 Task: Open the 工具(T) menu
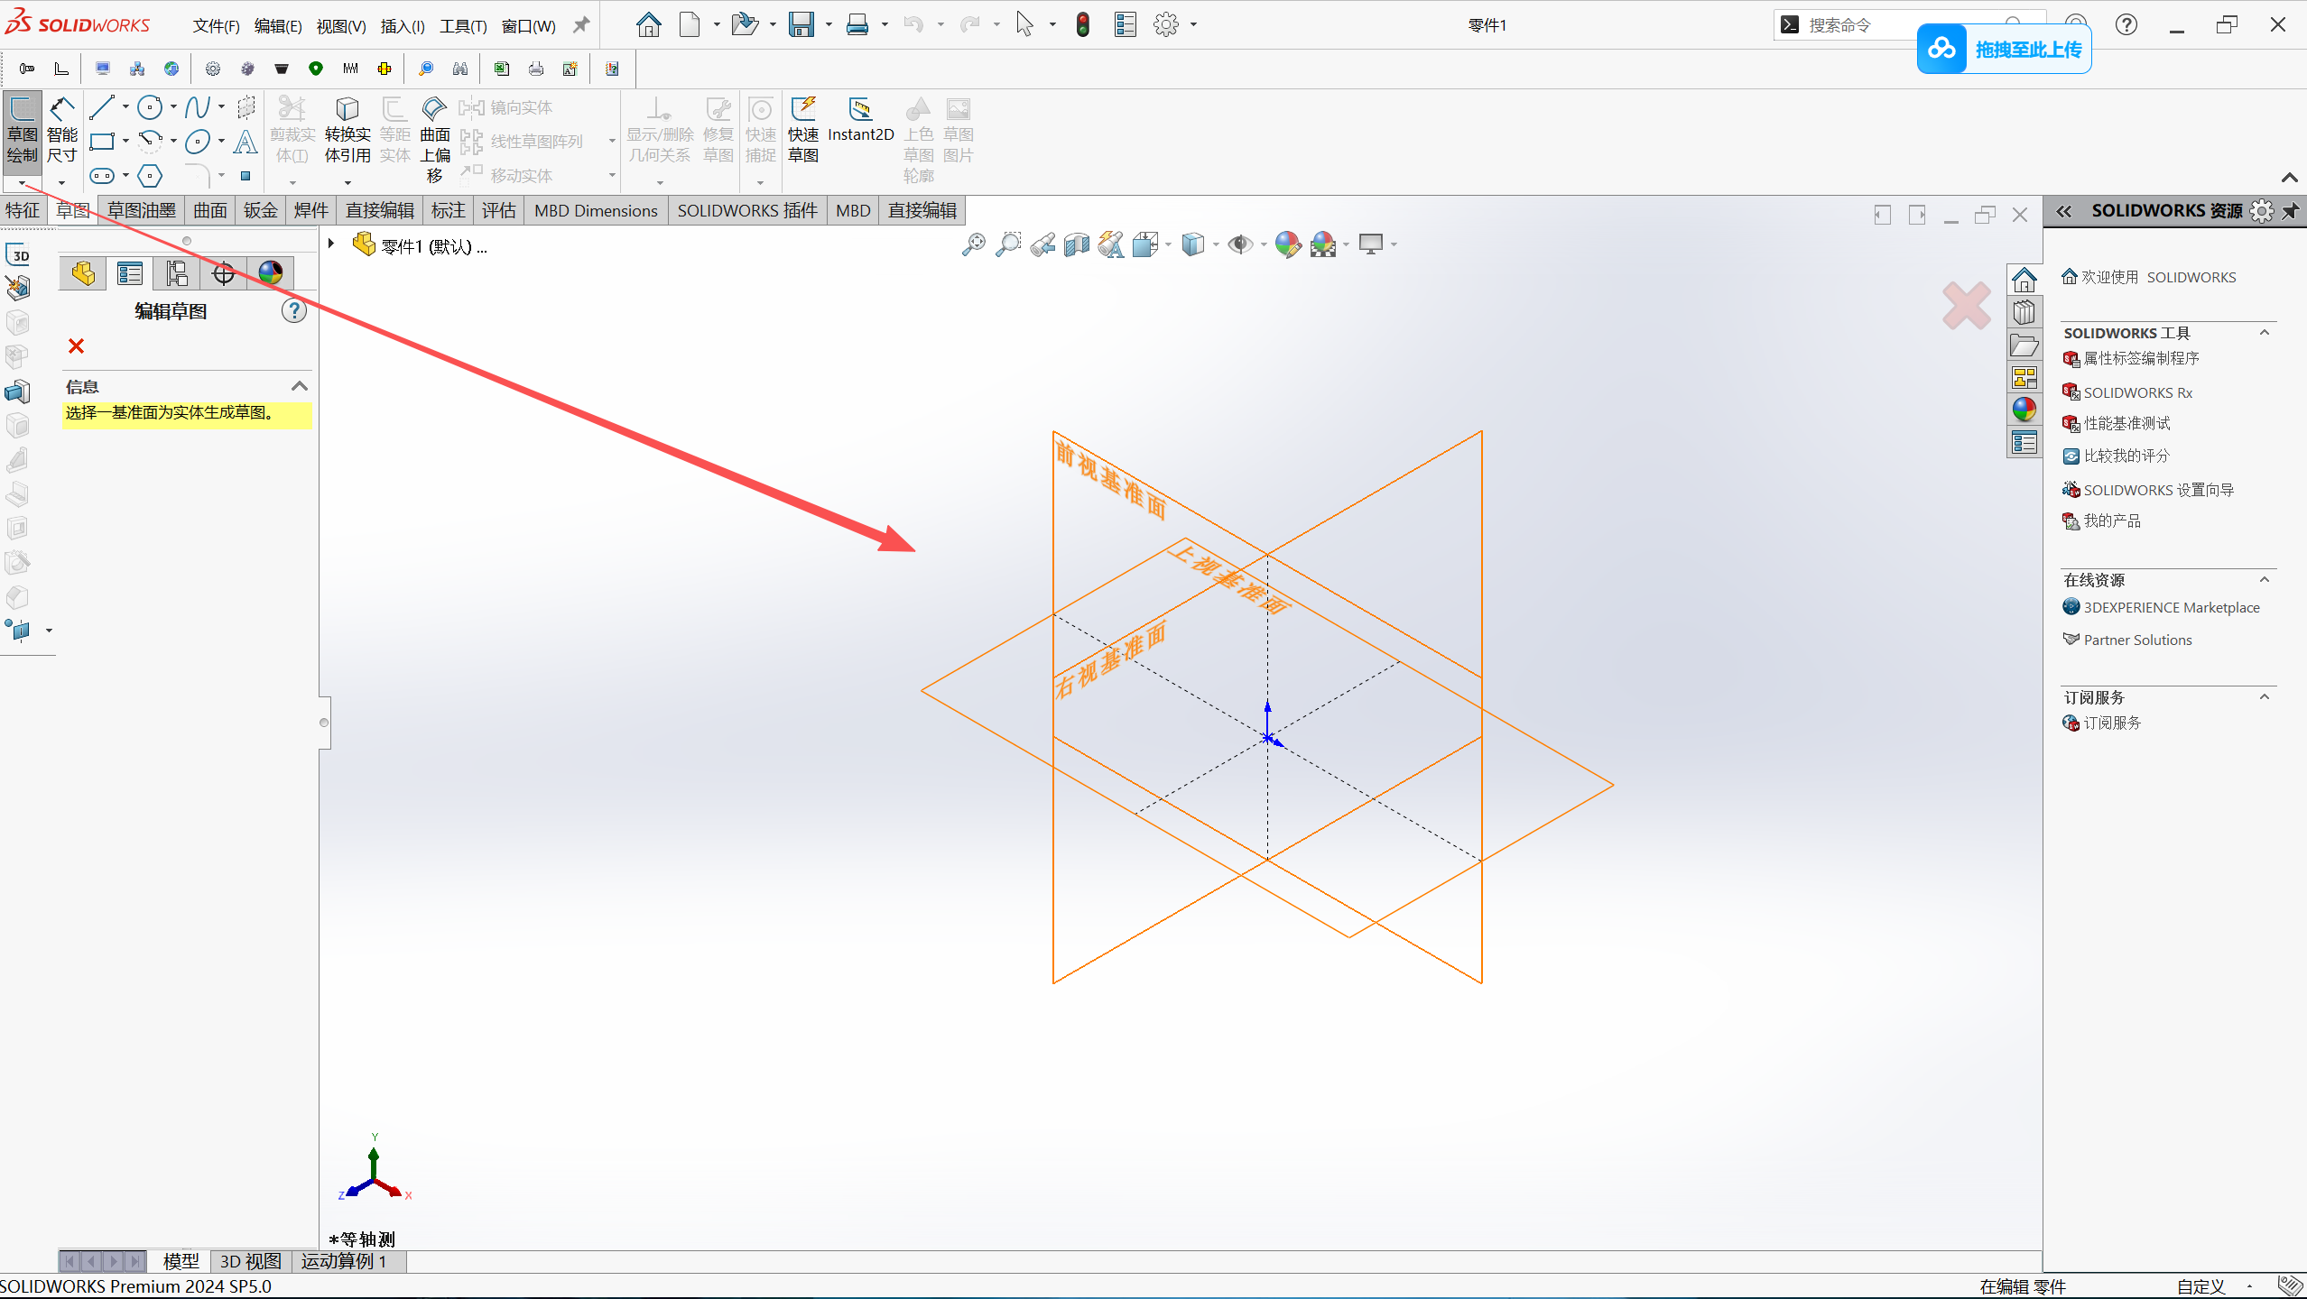(x=462, y=25)
